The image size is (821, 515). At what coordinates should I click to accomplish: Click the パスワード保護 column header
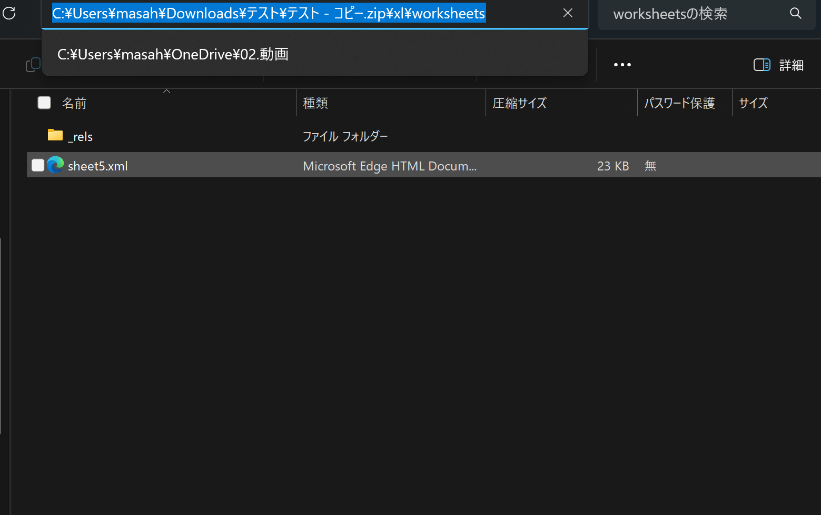click(679, 103)
